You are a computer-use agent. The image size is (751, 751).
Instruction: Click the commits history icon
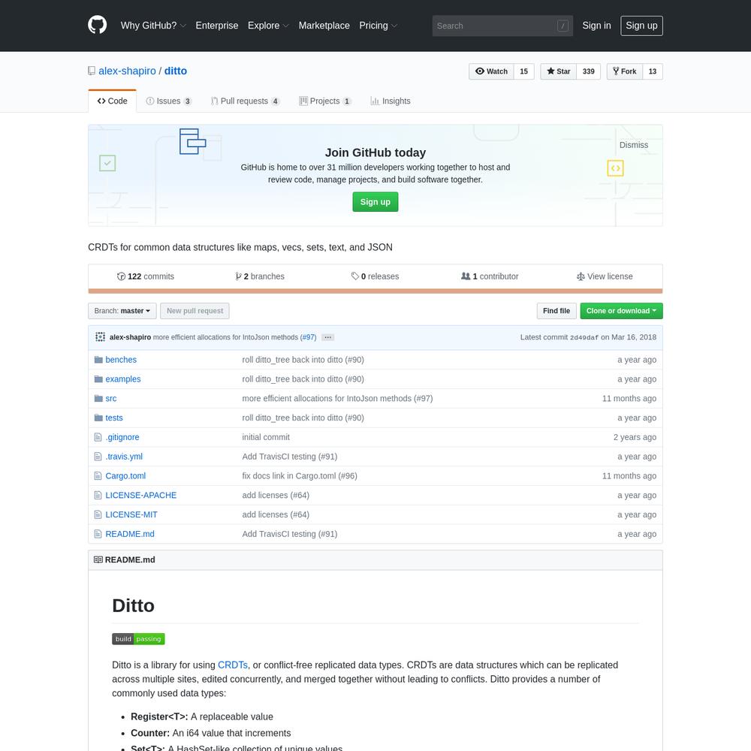(x=121, y=276)
